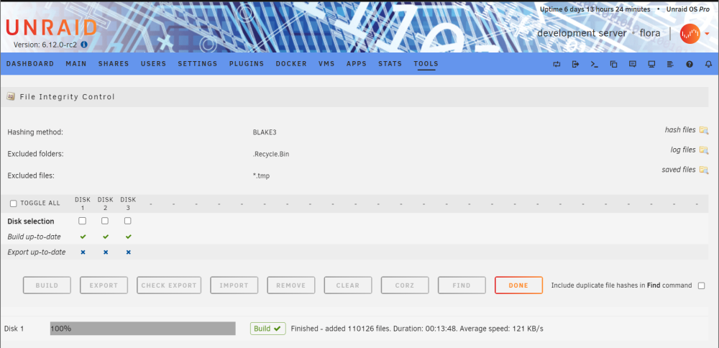Open the system info monitor icon

pos(651,64)
